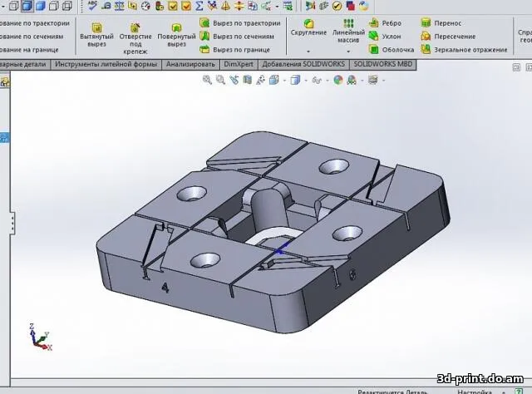Select Вырез по границе boundary cut
The width and height of the screenshot is (532, 394).
tap(234, 50)
